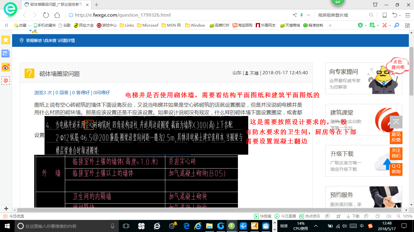414x232 pixels.
Task: Open the green shield extension dropdown
Action: (x=366, y=26)
